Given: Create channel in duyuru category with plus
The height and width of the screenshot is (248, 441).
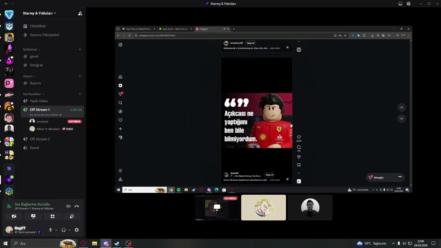Looking at the screenshot, I should click(80, 76).
